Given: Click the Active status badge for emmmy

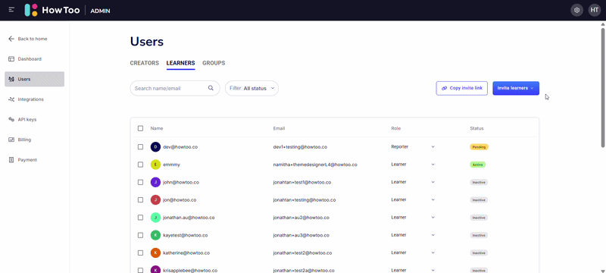Looking at the screenshot, I should (x=477, y=165).
